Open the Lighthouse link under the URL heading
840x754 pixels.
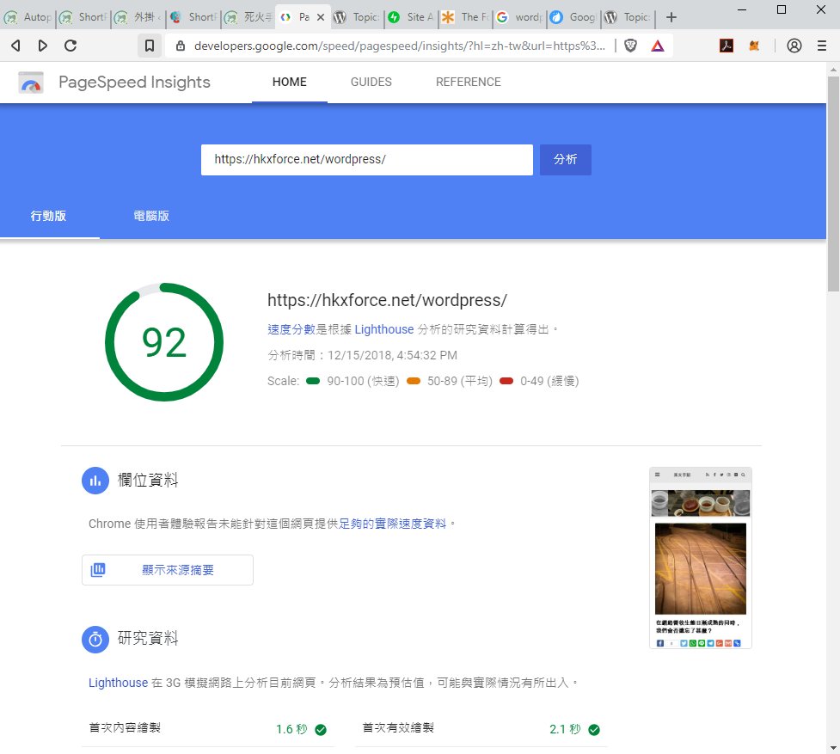pyautogui.click(x=384, y=329)
